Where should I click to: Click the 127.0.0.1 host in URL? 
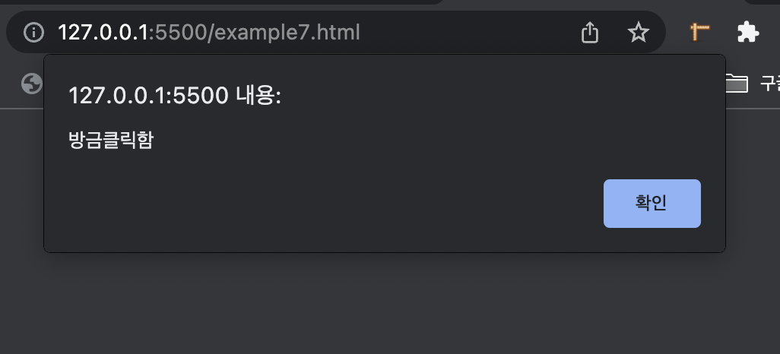pyautogui.click(x=103, y=33)
